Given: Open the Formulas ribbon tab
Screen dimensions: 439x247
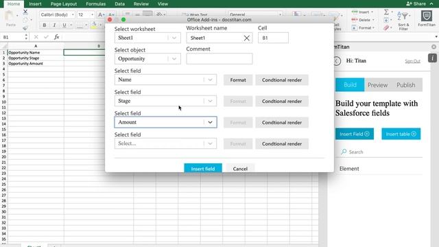Looking at the screenshot, I should point(96,4).
